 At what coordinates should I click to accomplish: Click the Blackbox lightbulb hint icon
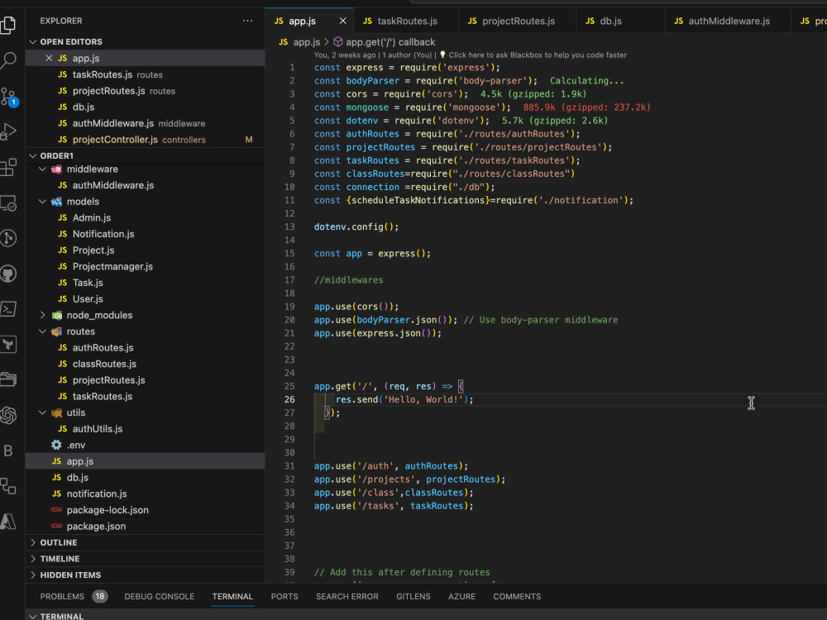pyautogui.click(x=442, y=55)
